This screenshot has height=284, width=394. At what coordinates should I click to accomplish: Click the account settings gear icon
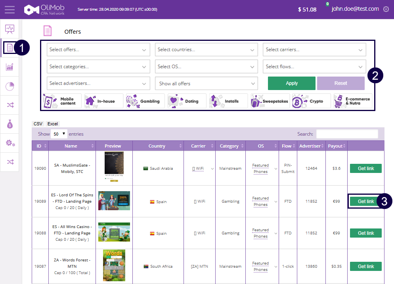tap(386, 9)
